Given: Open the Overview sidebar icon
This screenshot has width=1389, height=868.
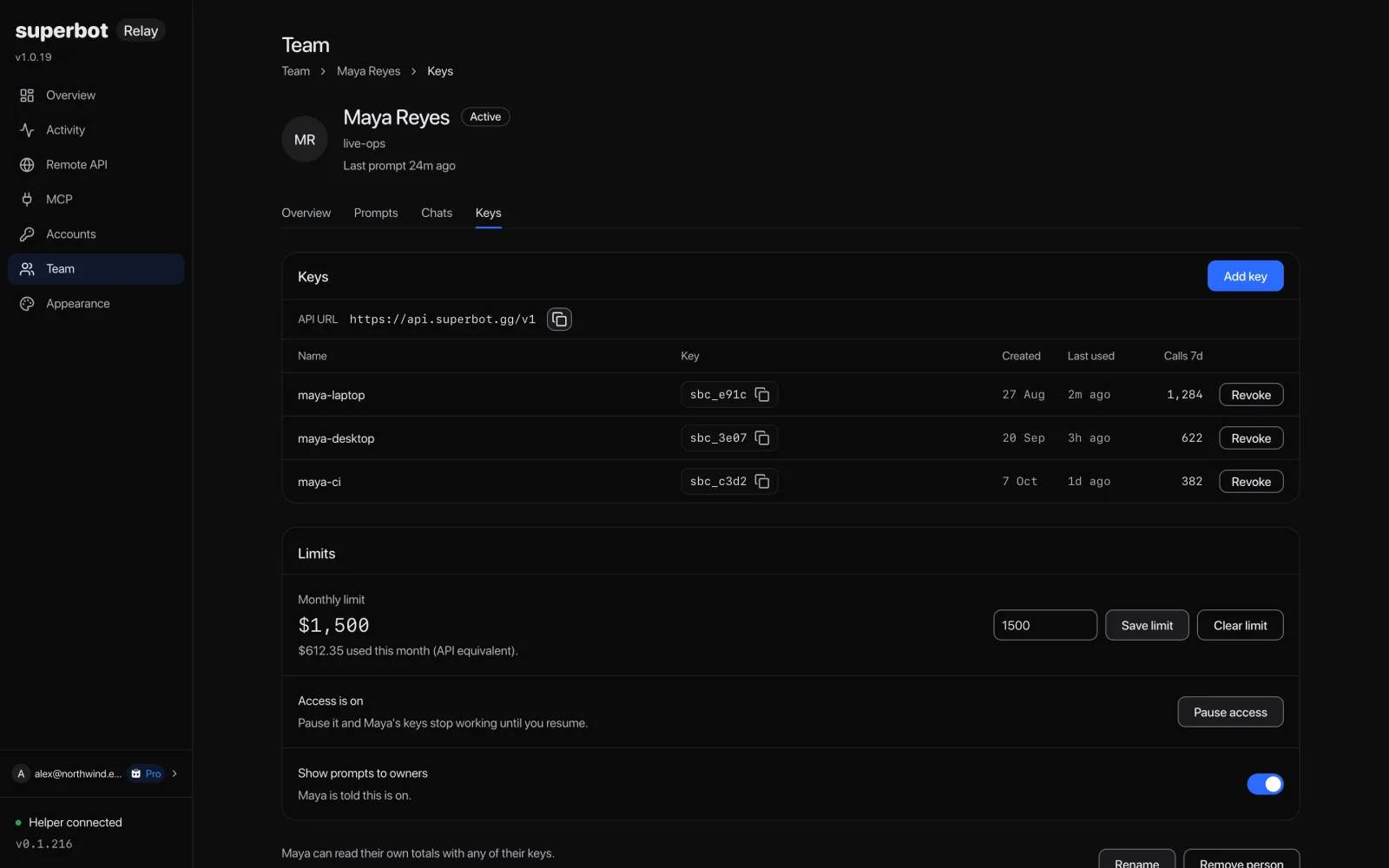Looking at the screenshot, I should [x=27, y=95].
